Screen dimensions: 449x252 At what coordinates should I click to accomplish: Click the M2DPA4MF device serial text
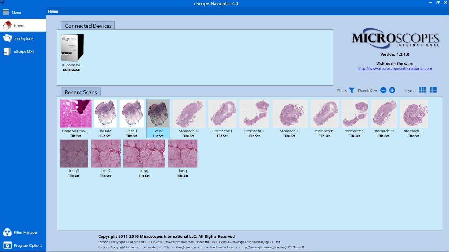click(72, 70)
